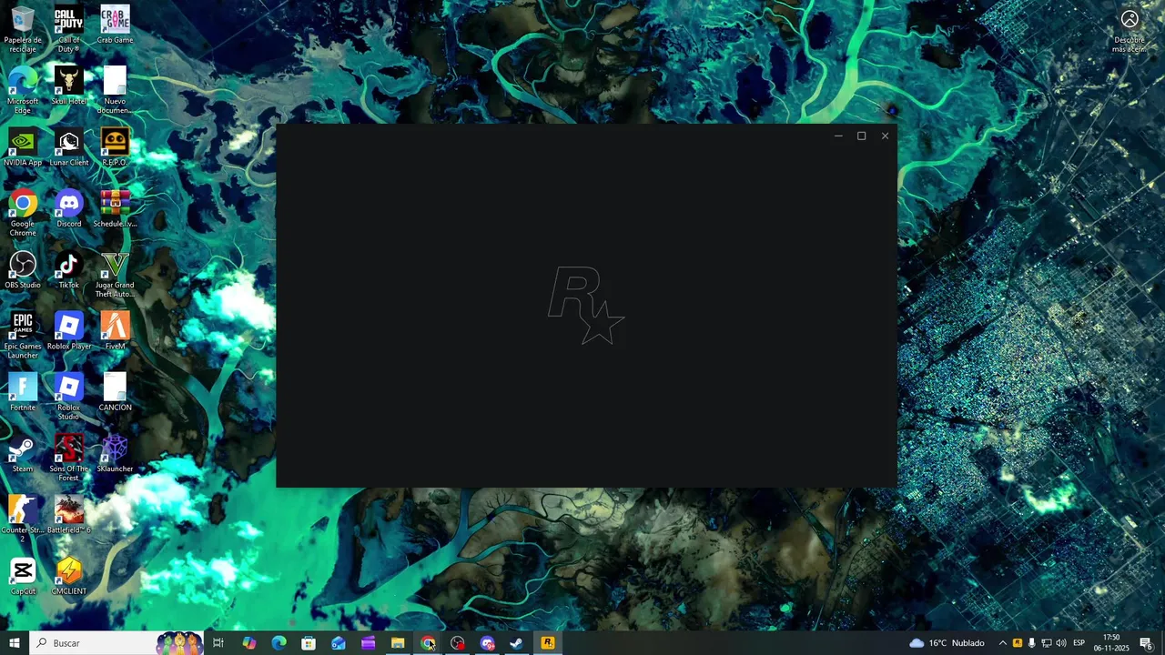Launch Copilot from the taskbar

(248, 643)
